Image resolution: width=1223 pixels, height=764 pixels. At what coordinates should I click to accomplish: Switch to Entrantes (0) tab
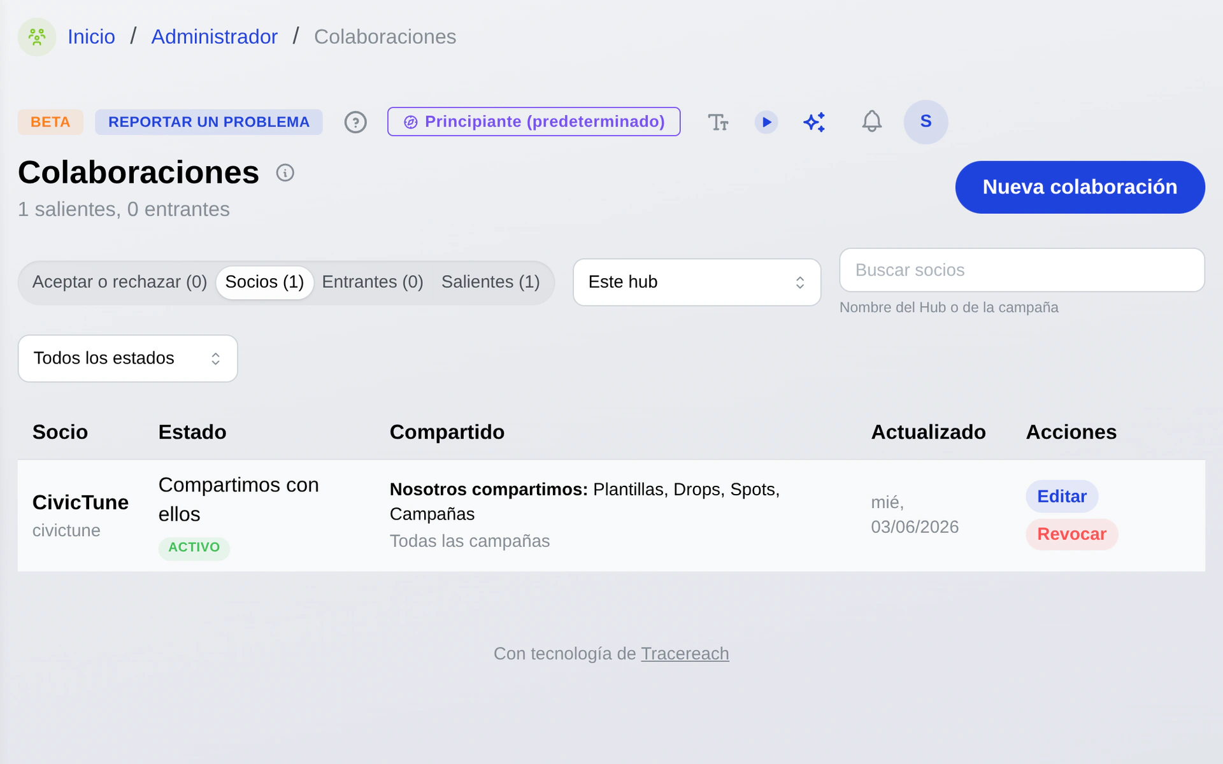[373, 282]
